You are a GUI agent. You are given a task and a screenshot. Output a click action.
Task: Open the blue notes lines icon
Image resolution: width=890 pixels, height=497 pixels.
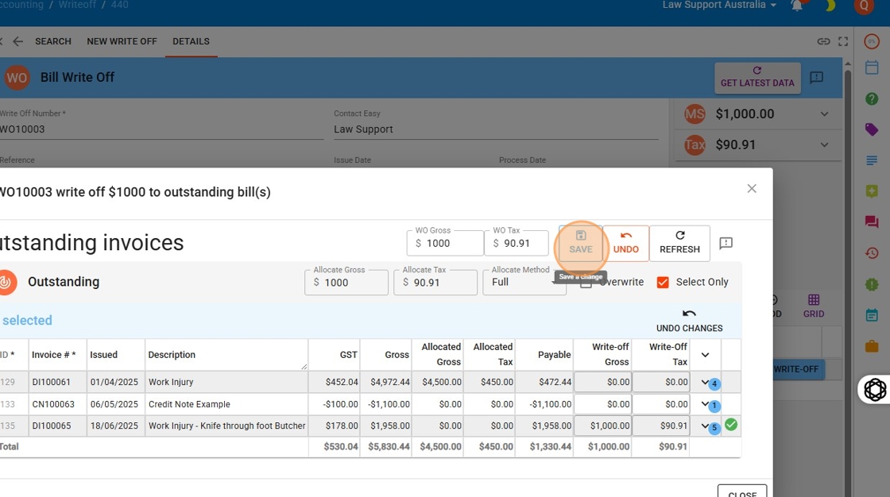tap(872, 160)
